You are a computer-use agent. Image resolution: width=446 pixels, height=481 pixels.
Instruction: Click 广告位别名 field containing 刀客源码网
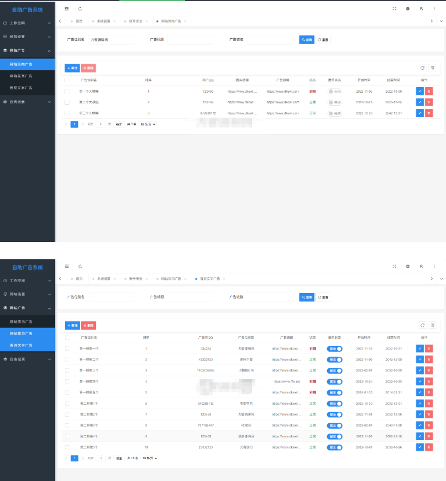pos(111,40)
